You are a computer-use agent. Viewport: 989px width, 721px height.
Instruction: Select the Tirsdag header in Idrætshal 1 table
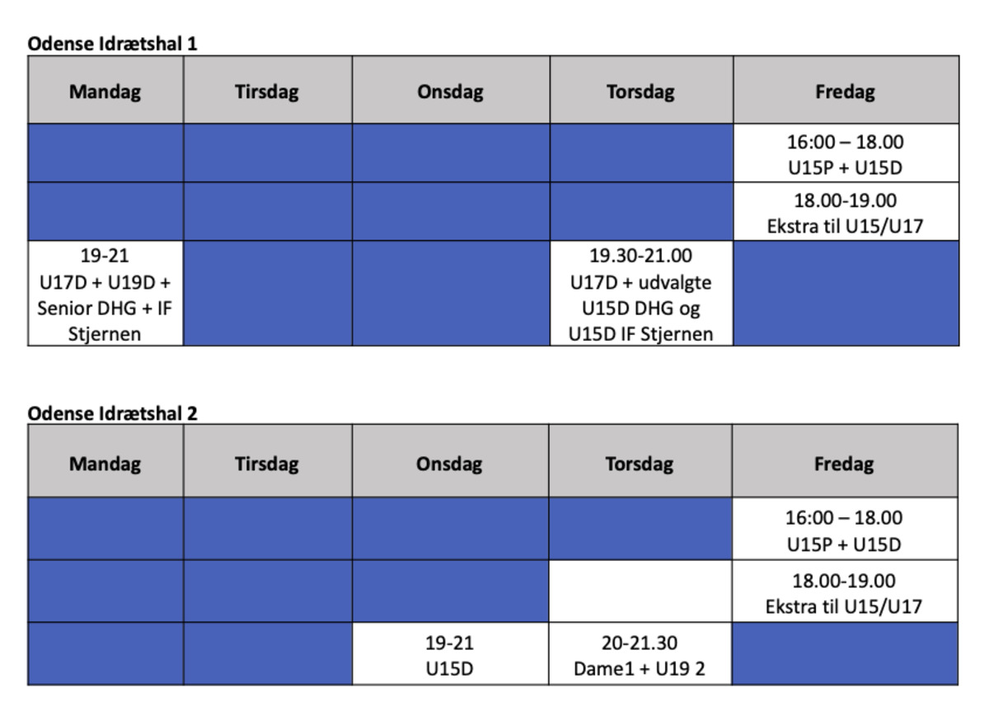[268, 90]
